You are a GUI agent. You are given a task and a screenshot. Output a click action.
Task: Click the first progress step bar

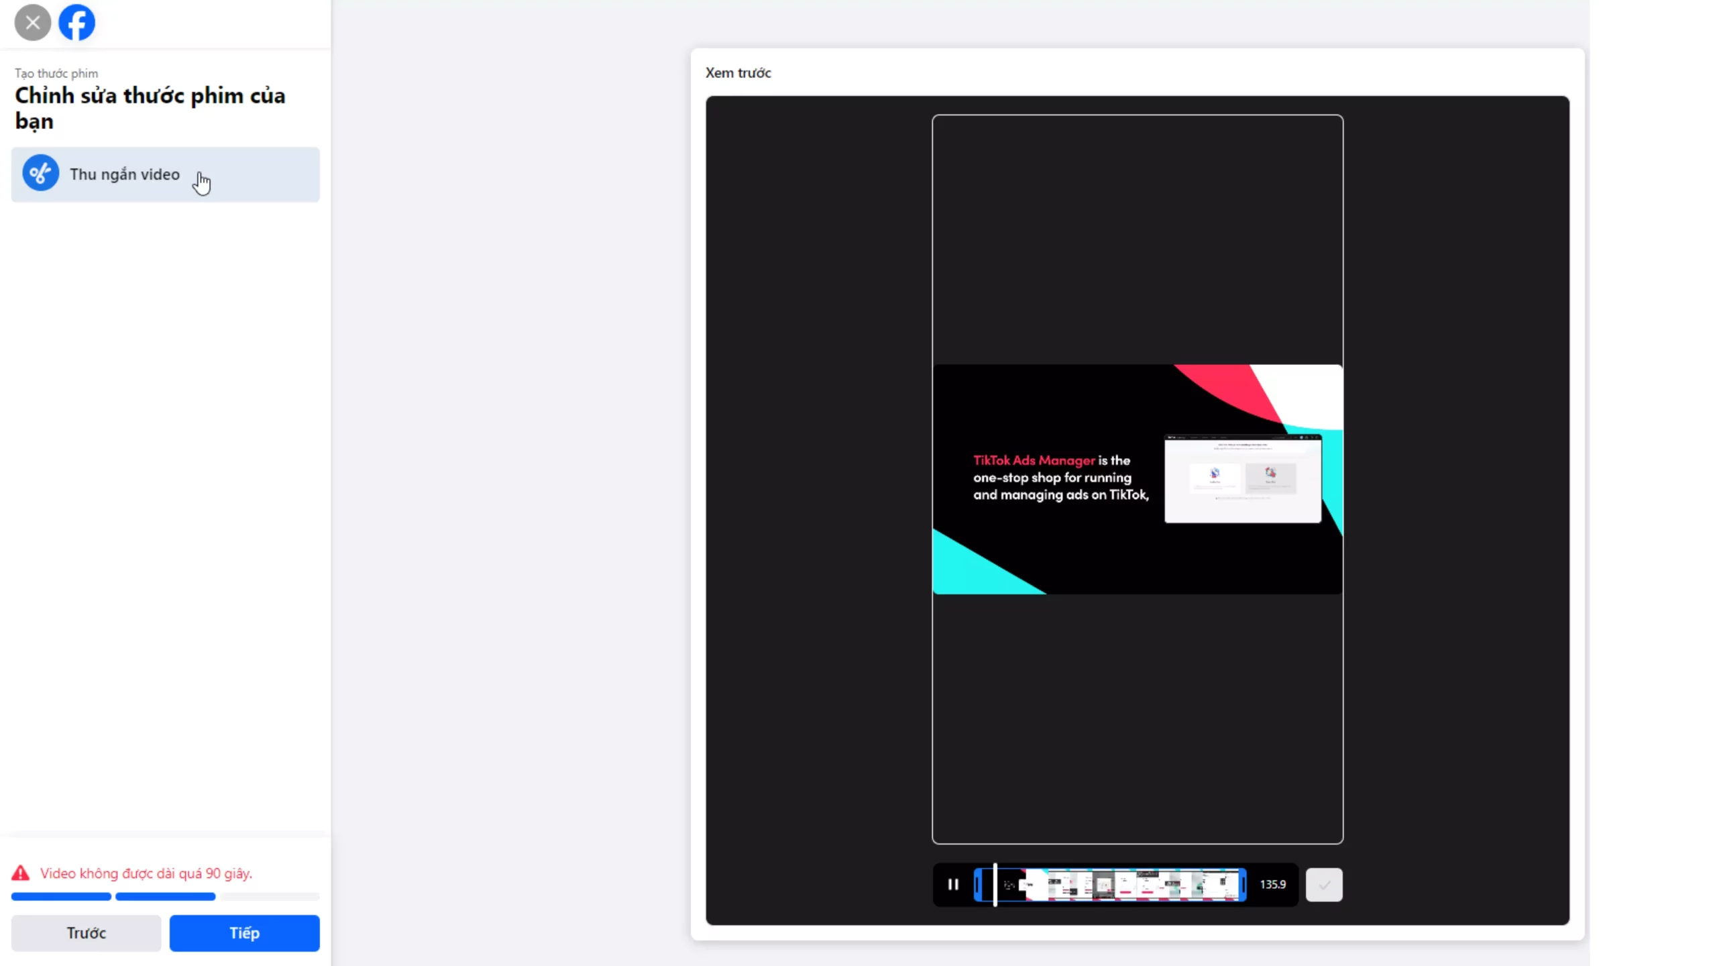61,896
